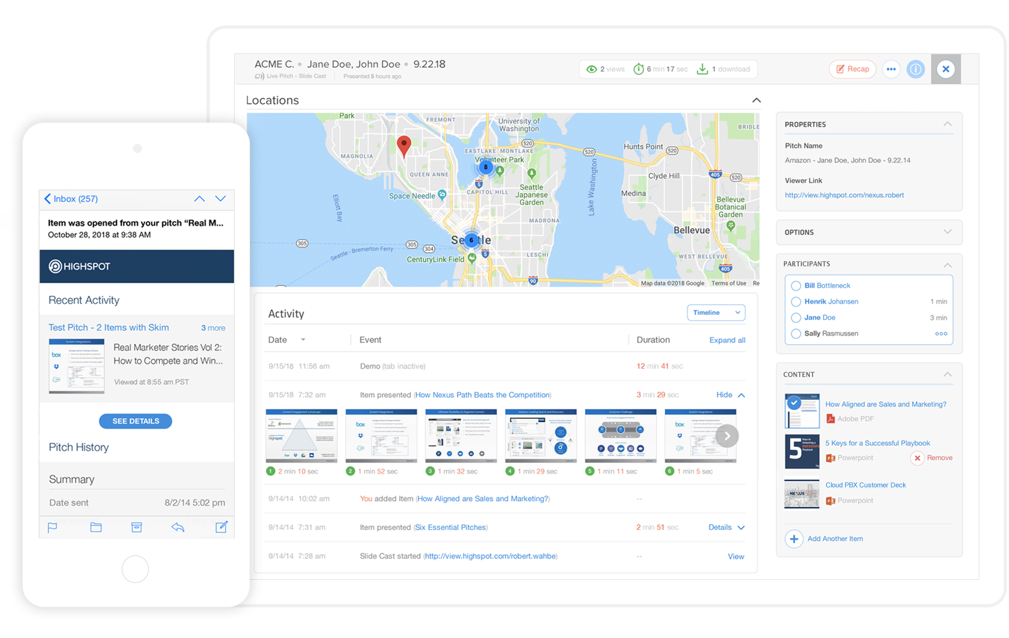Go to next email with down chevron
This screenshot has height=638, width=1009.
click(x=220, y=199)
